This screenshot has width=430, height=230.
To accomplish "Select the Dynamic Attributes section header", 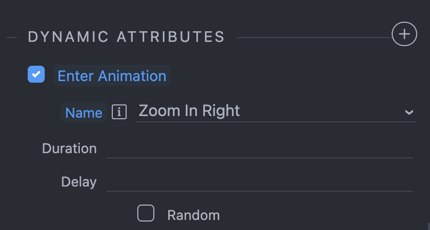I will [x=126, y=37].
